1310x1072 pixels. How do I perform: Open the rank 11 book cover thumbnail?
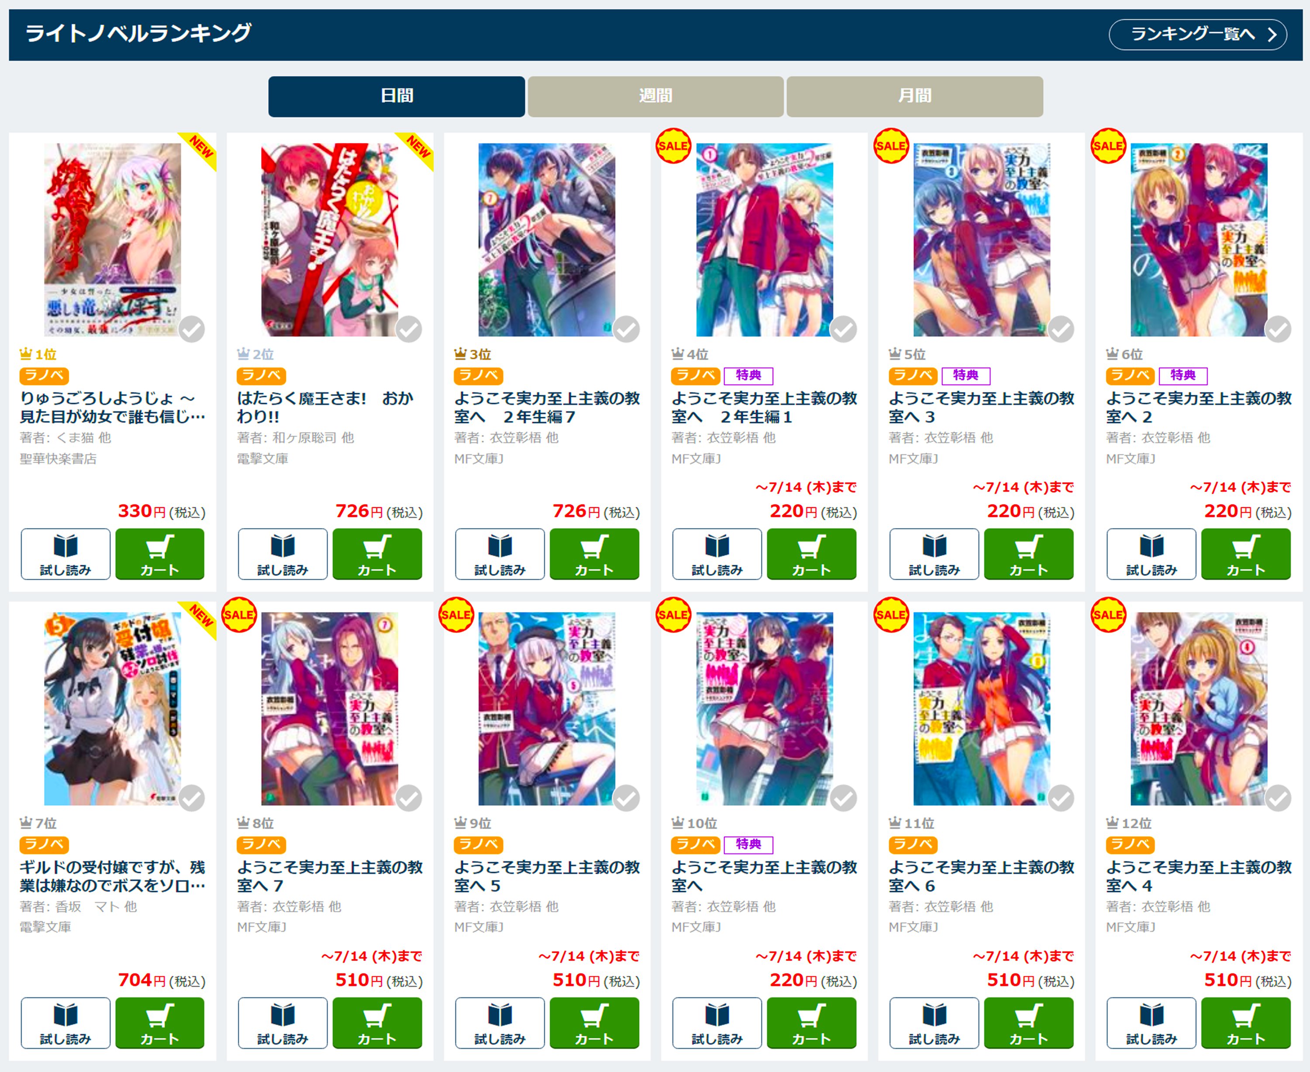click(982, 708)
